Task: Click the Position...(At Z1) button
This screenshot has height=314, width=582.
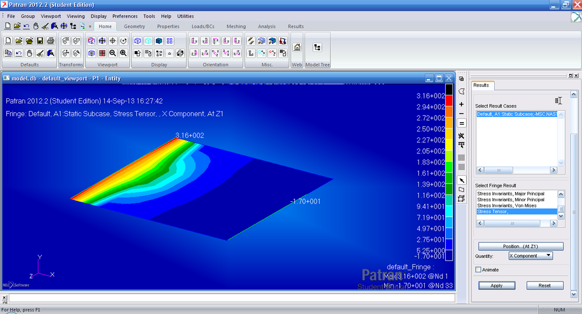Action: coord(521,246)
